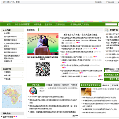Click the chevron beside 约翰内斯堡峰会暨第六届部长级会议
119x119 pixels.
[x=22, y=57]
